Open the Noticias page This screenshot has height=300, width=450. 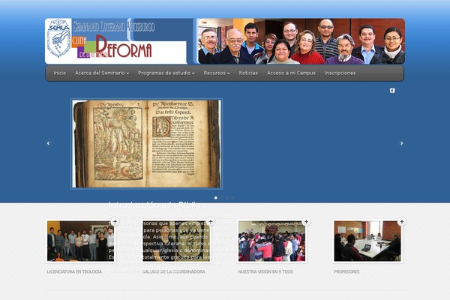coord(248,73)
